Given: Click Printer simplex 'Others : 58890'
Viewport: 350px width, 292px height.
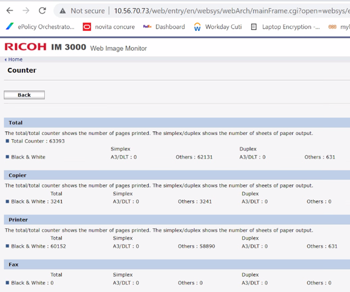Looking at the screenshot, I should (x=196, y=246).
